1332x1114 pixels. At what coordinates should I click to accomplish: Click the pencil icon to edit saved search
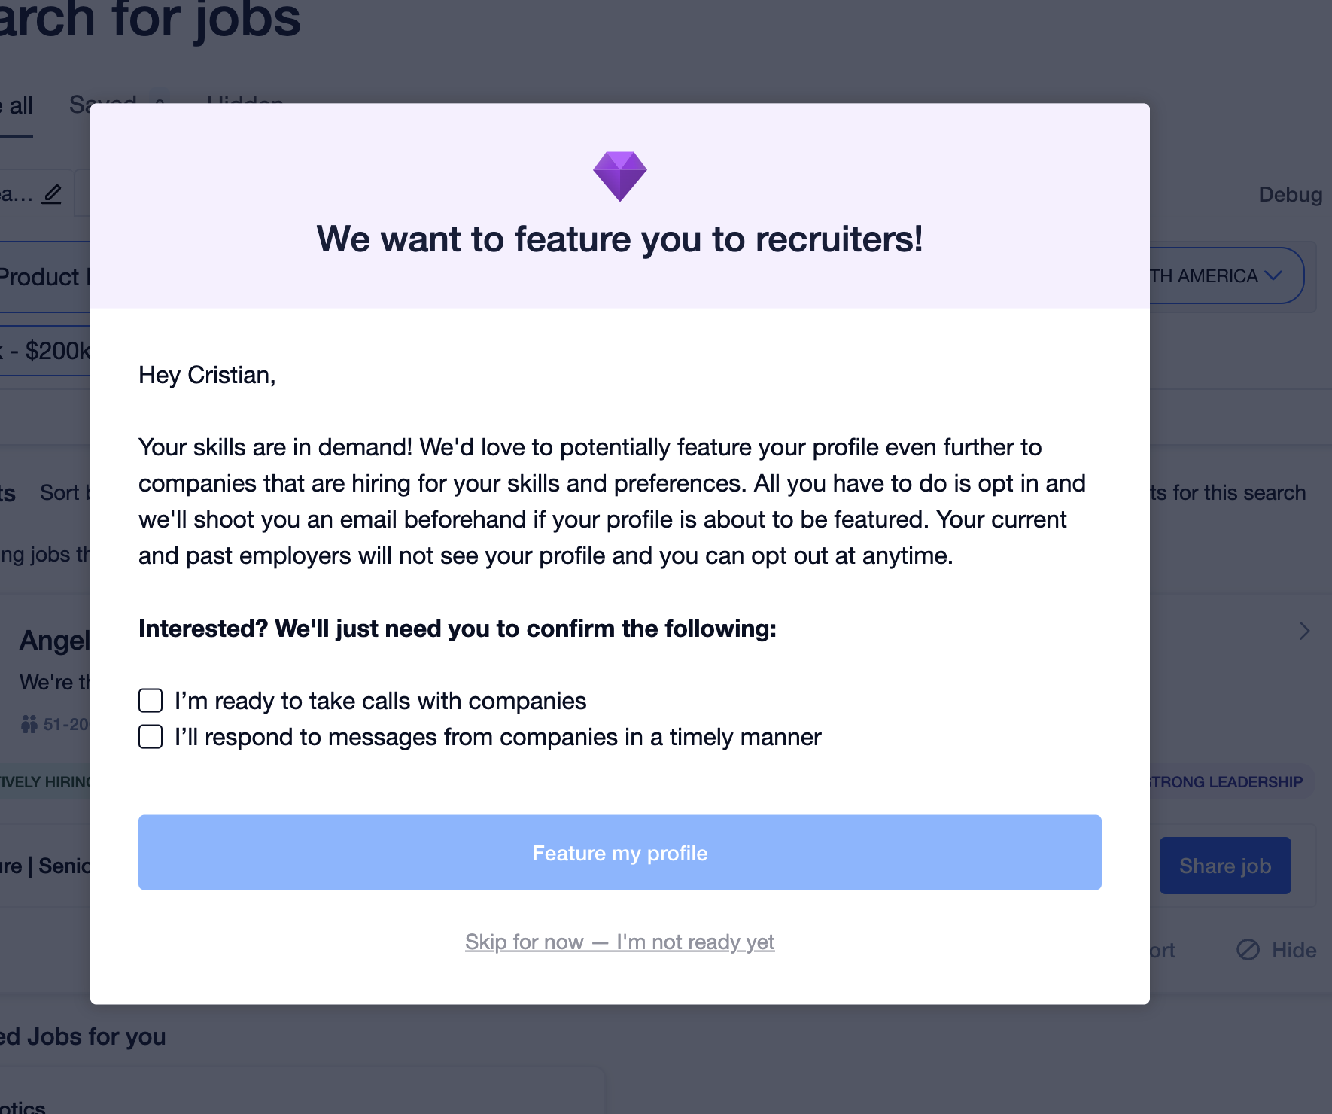coord(50,193)
